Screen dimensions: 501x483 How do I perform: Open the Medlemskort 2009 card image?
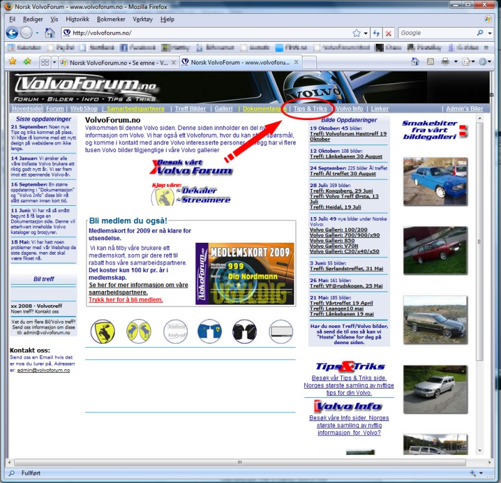pyautogui.click(x=245, y=273)
